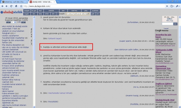
Task: Click the 'çıkış' logout button
Action: point(86,11)
